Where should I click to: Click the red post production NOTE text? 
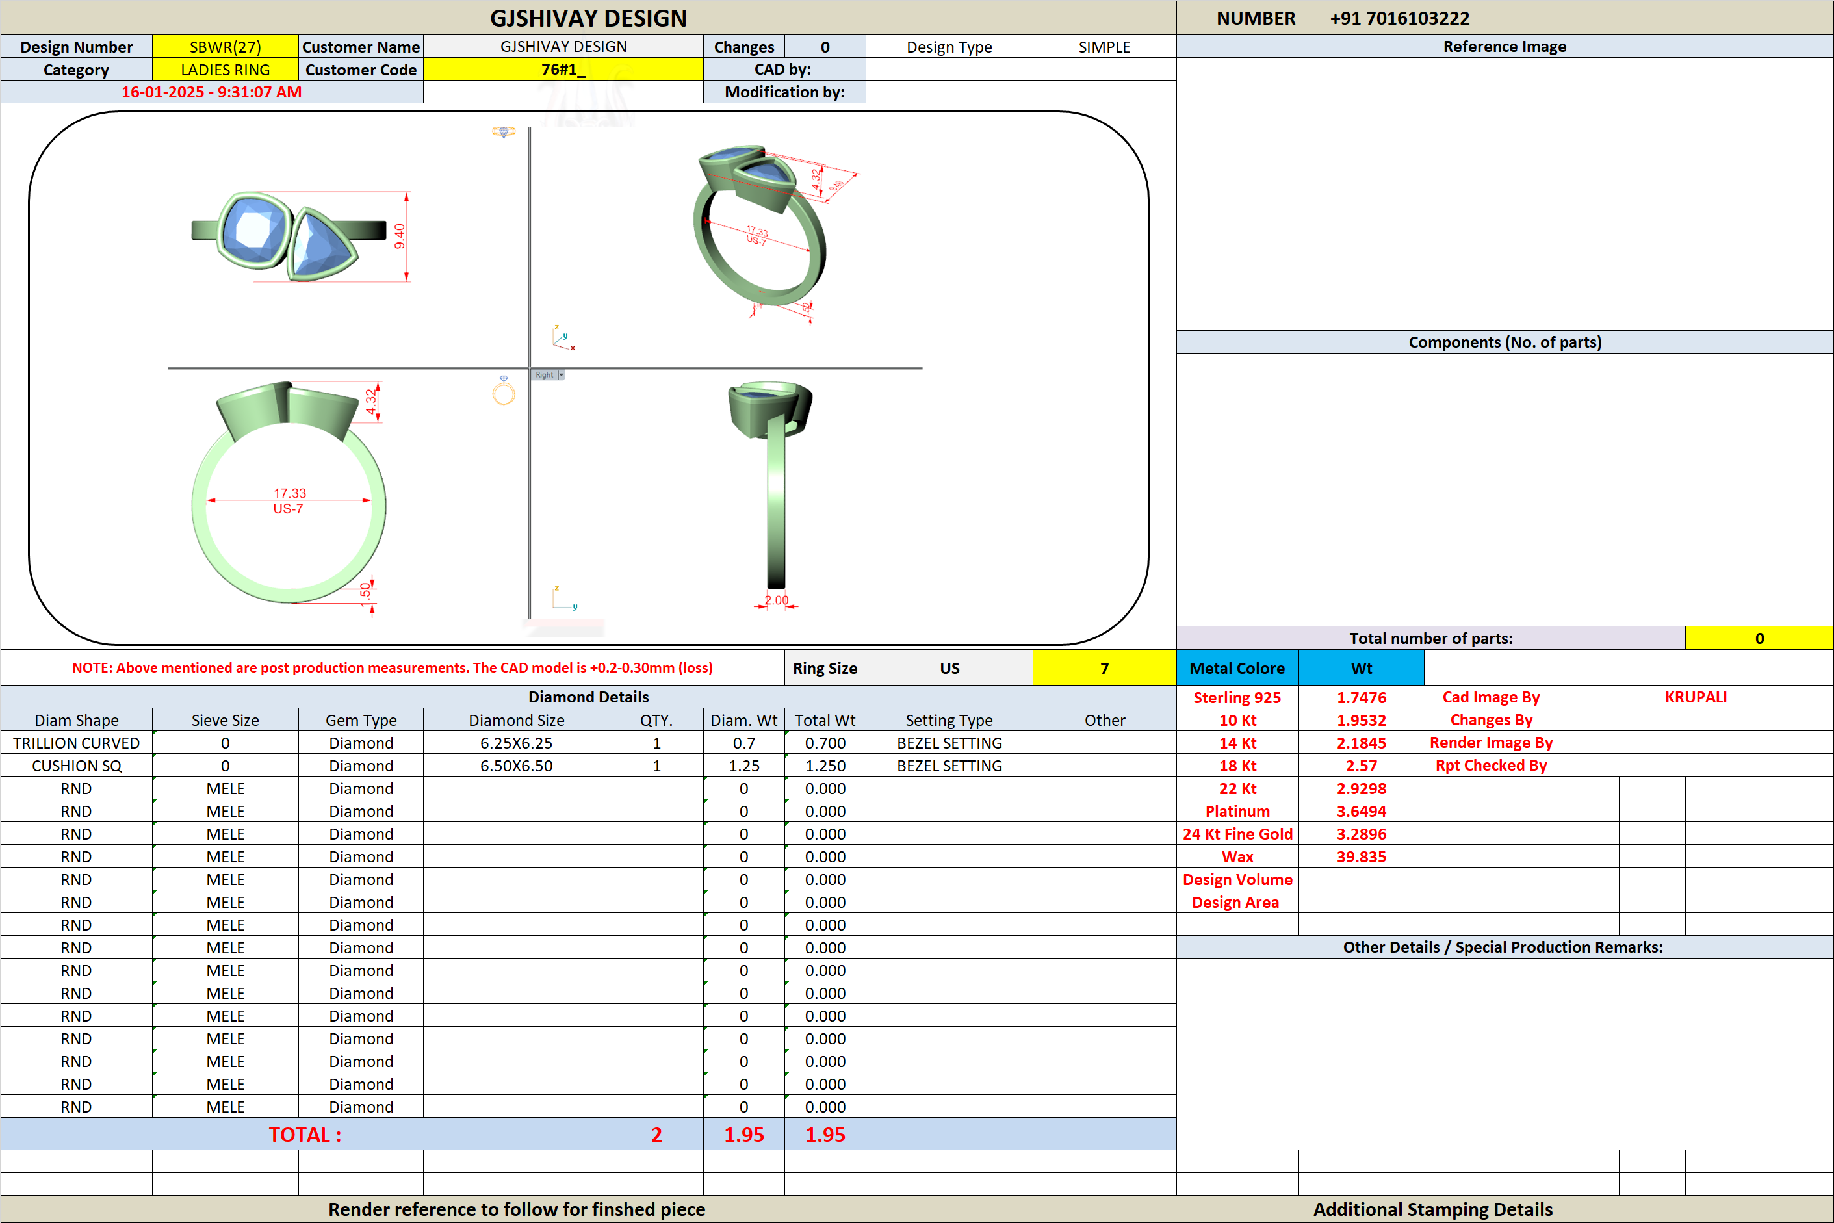(x=393, y=667)
